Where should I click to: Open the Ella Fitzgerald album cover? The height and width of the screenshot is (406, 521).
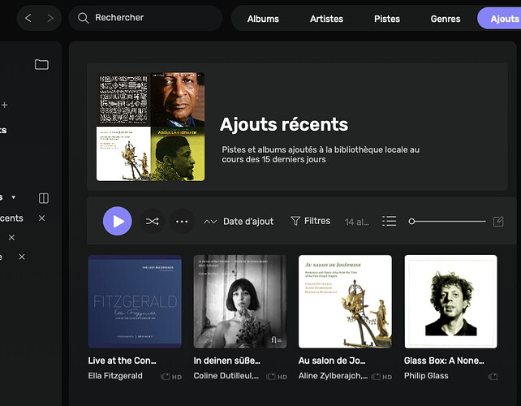[135, 301]
